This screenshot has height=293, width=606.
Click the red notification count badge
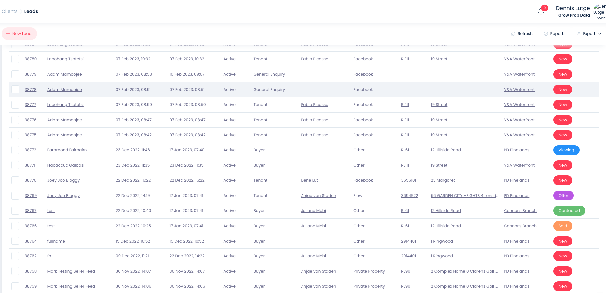click(545, 8)
